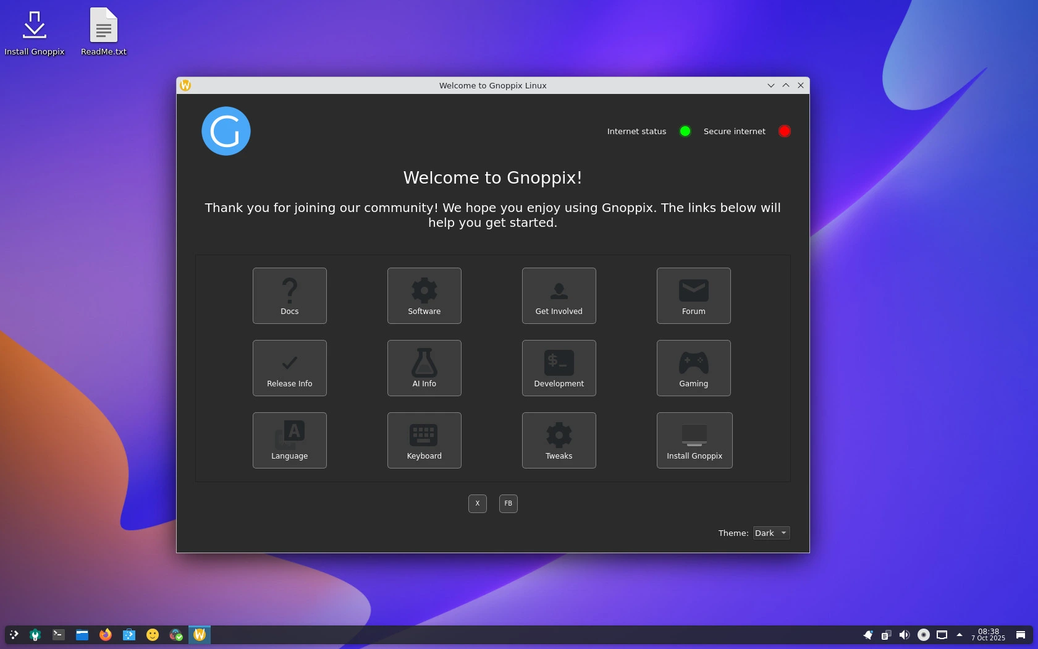The height and width of the screenshot is (649, 1038).
Task: Click the Install Gnoppix monitor tile
Action: (694, 440)
